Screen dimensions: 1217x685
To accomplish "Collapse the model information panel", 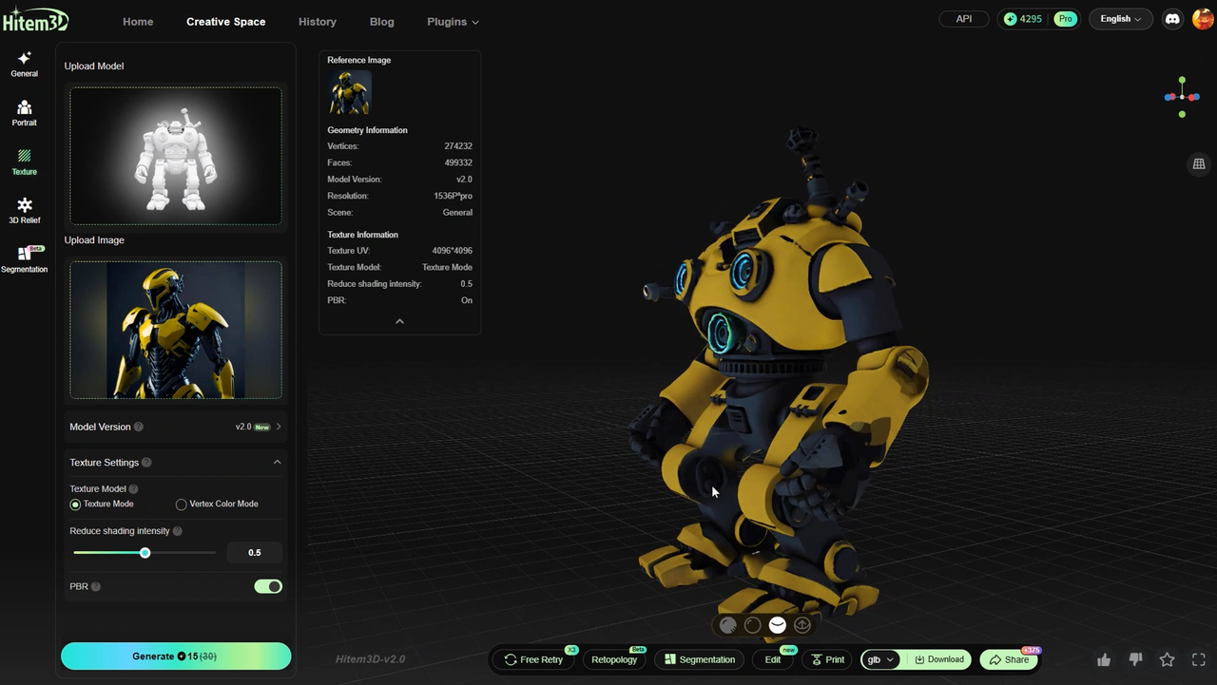I will click(x=399, y=321).
